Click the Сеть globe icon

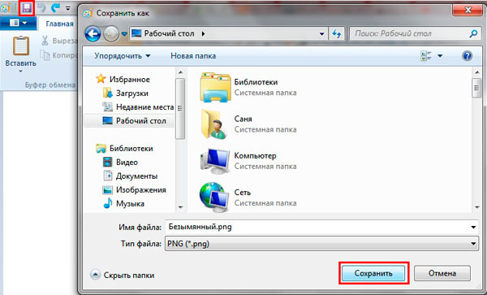[x=215, y=197]
